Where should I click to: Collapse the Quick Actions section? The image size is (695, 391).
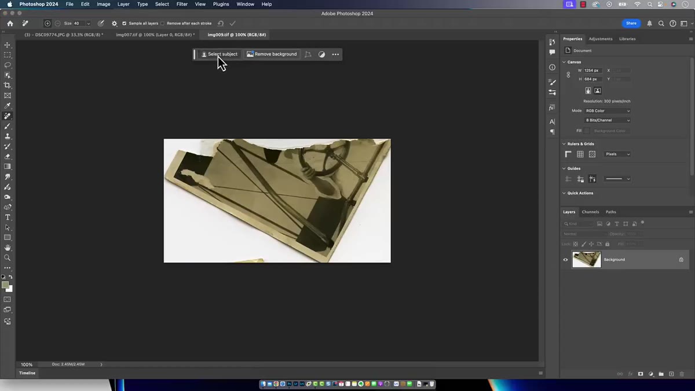pyautogui.click(x=565, y=193)
